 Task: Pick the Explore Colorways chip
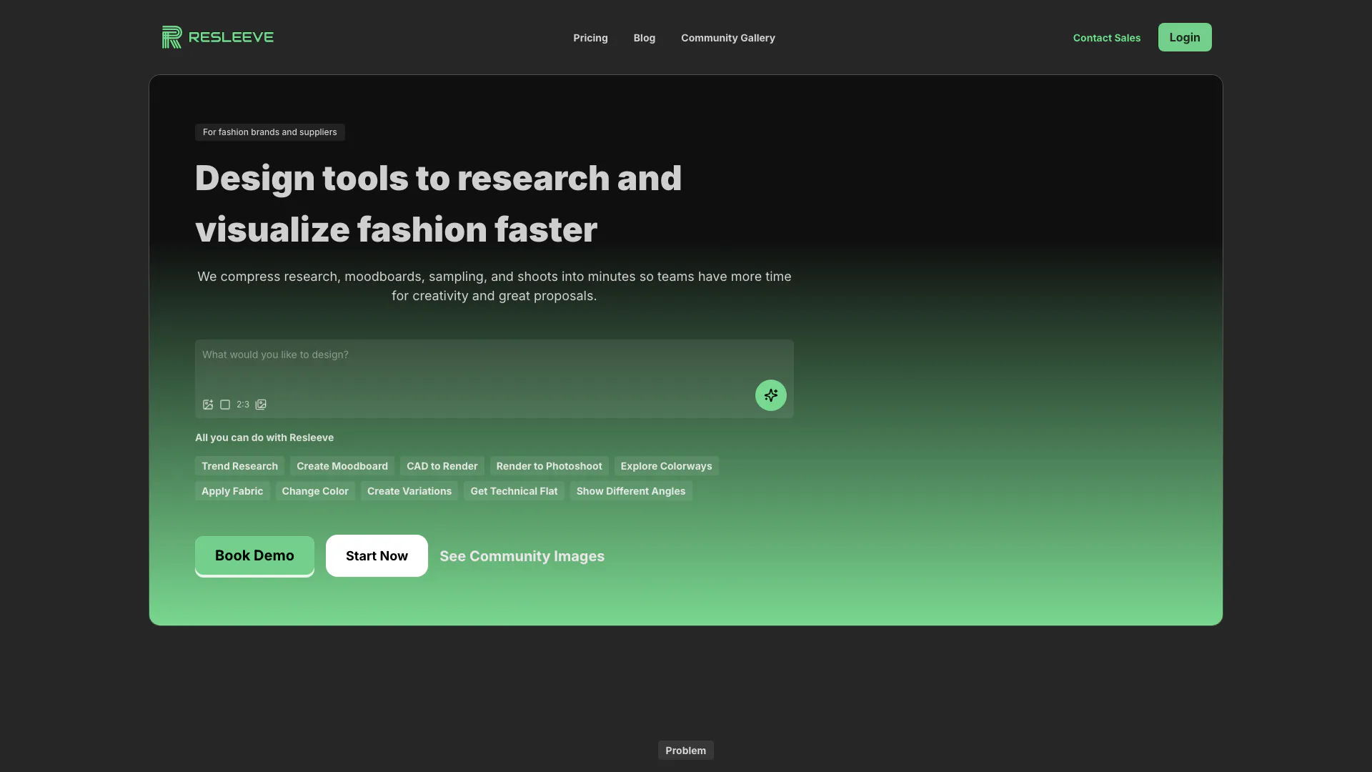pyautogui.click(x=666, y=466)
